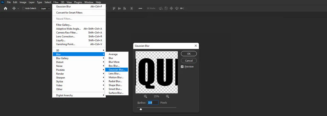The width and height of the screenshot is (327, 116).
Task: Open the Edit menu
Action: (x=15, y=2)
